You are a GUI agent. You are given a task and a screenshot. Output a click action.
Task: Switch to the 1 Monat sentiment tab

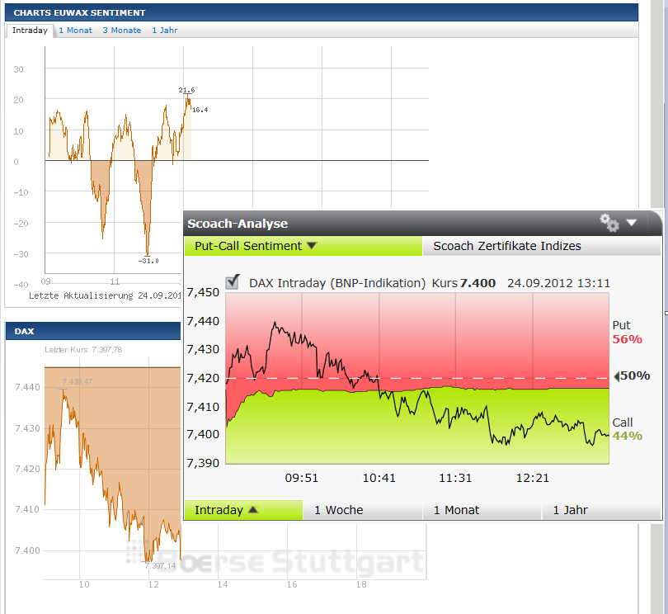(x=75, y=30)
